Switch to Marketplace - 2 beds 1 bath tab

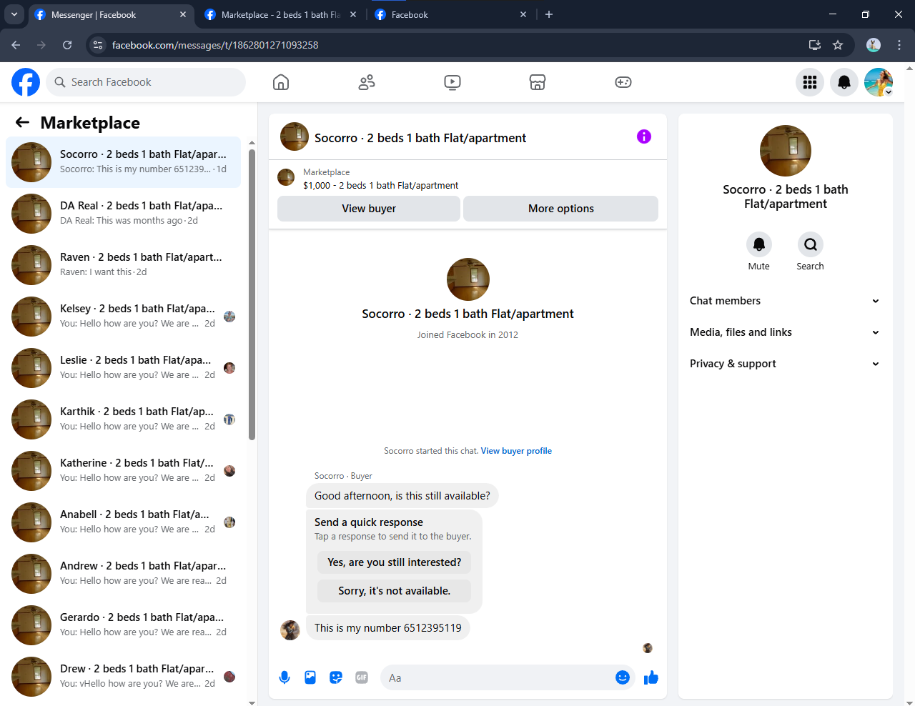[x=280, y=14]
